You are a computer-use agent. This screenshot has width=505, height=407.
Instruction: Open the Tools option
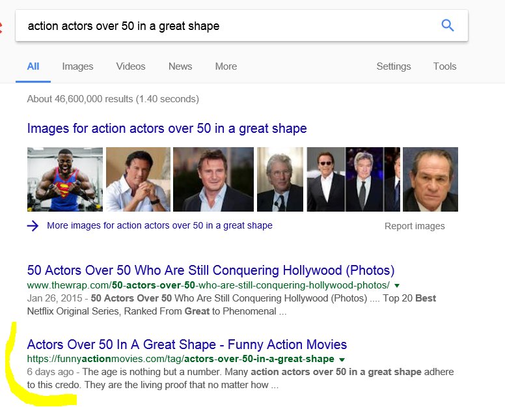tap(444, 66)
